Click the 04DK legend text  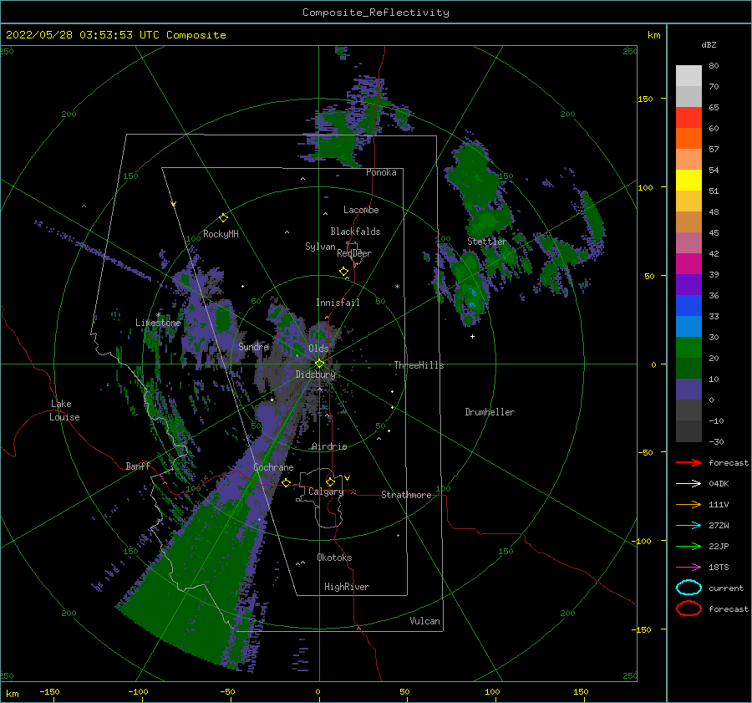tap(719, 483)
